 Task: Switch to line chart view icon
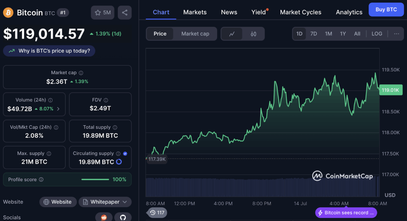coord(232,34)
